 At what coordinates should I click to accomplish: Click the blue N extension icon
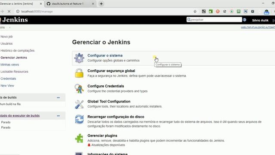click(x=245, y=12)
